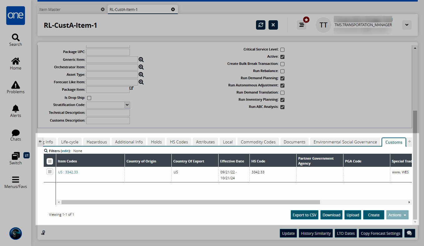Screen dimensions: 424x246
Task: Open the Package Item external link icon
Action: point(131,88)
